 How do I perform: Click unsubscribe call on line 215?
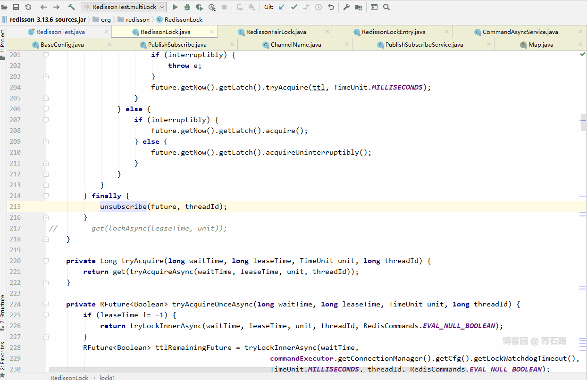point(123,207)
